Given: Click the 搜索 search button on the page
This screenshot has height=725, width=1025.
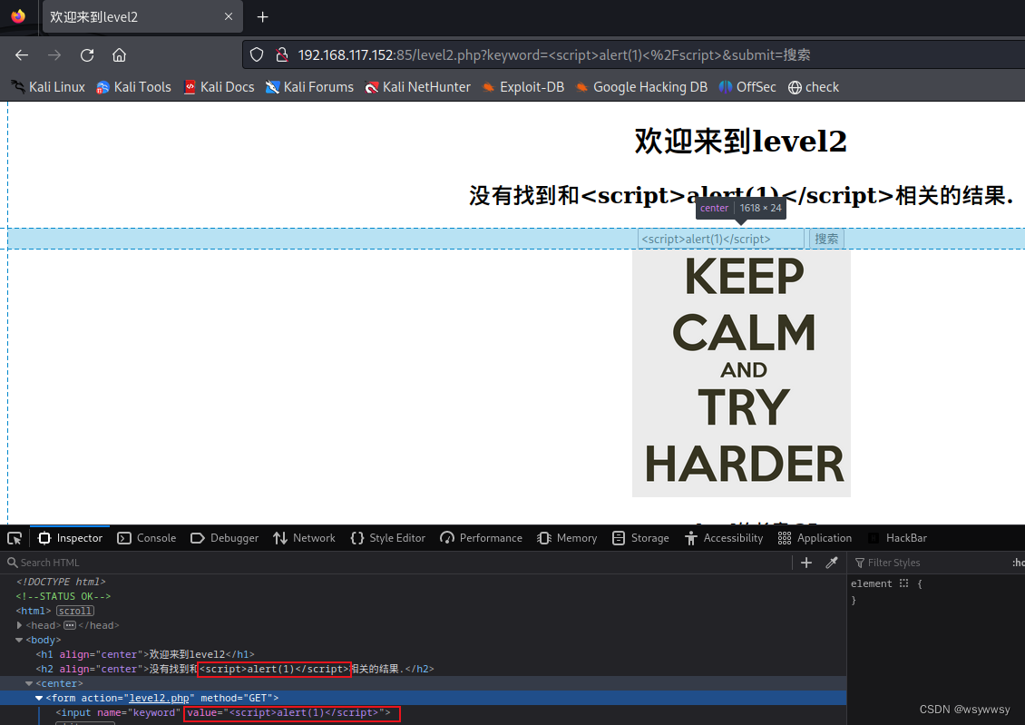Looking at the screenshot, I should [825, 238].
